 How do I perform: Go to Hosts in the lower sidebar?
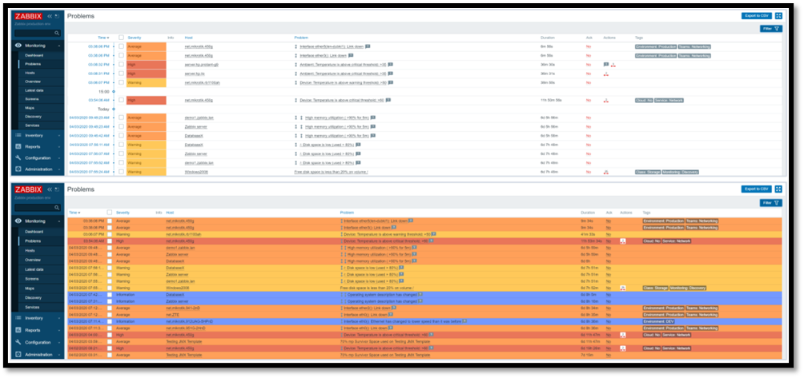tap(29, 252)
